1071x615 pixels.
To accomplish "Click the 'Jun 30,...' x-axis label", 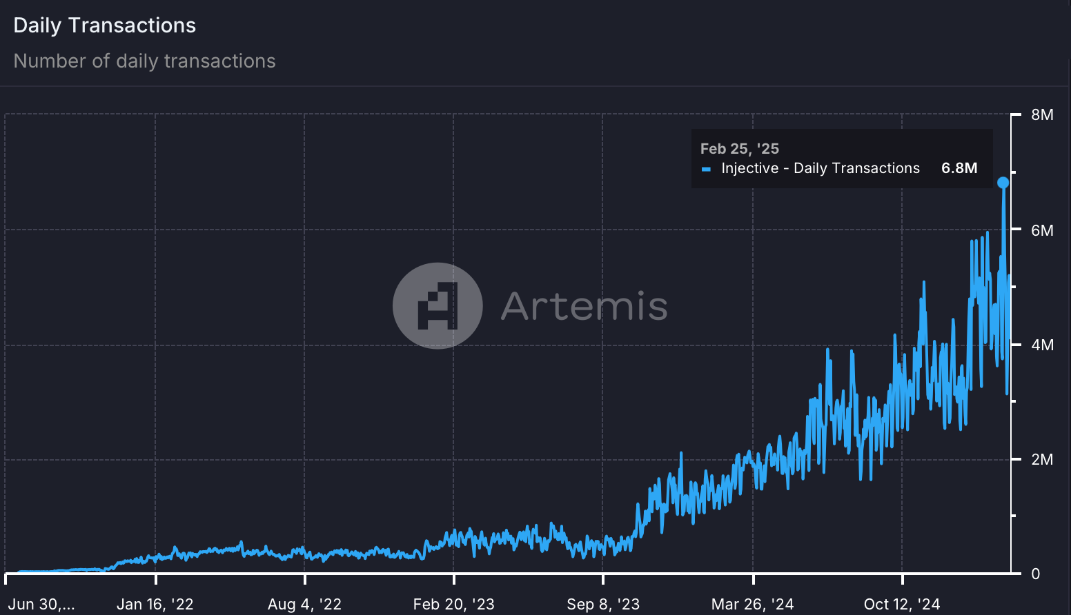I will tap(41, 605).
